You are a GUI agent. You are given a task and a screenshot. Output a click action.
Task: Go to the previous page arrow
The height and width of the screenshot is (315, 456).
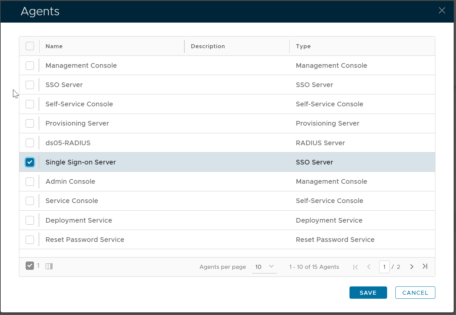click(369, 267)
